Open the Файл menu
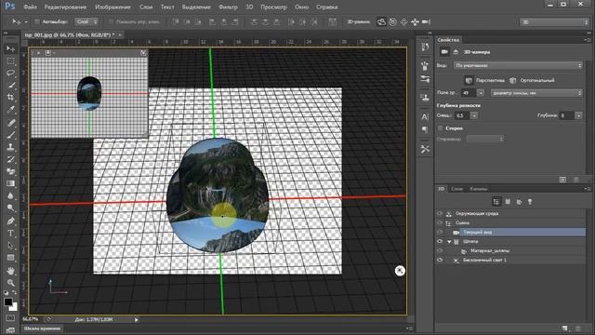This screenshot has height=335, width=595. (x=30, y=7)
